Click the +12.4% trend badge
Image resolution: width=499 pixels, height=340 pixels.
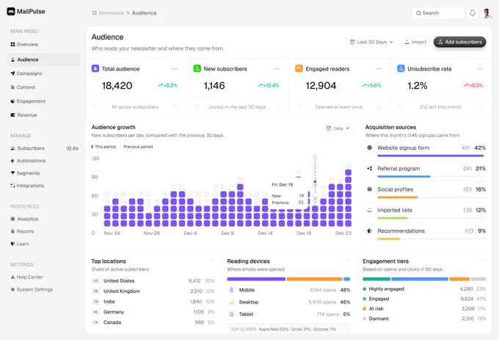click(x=269, y=85)
